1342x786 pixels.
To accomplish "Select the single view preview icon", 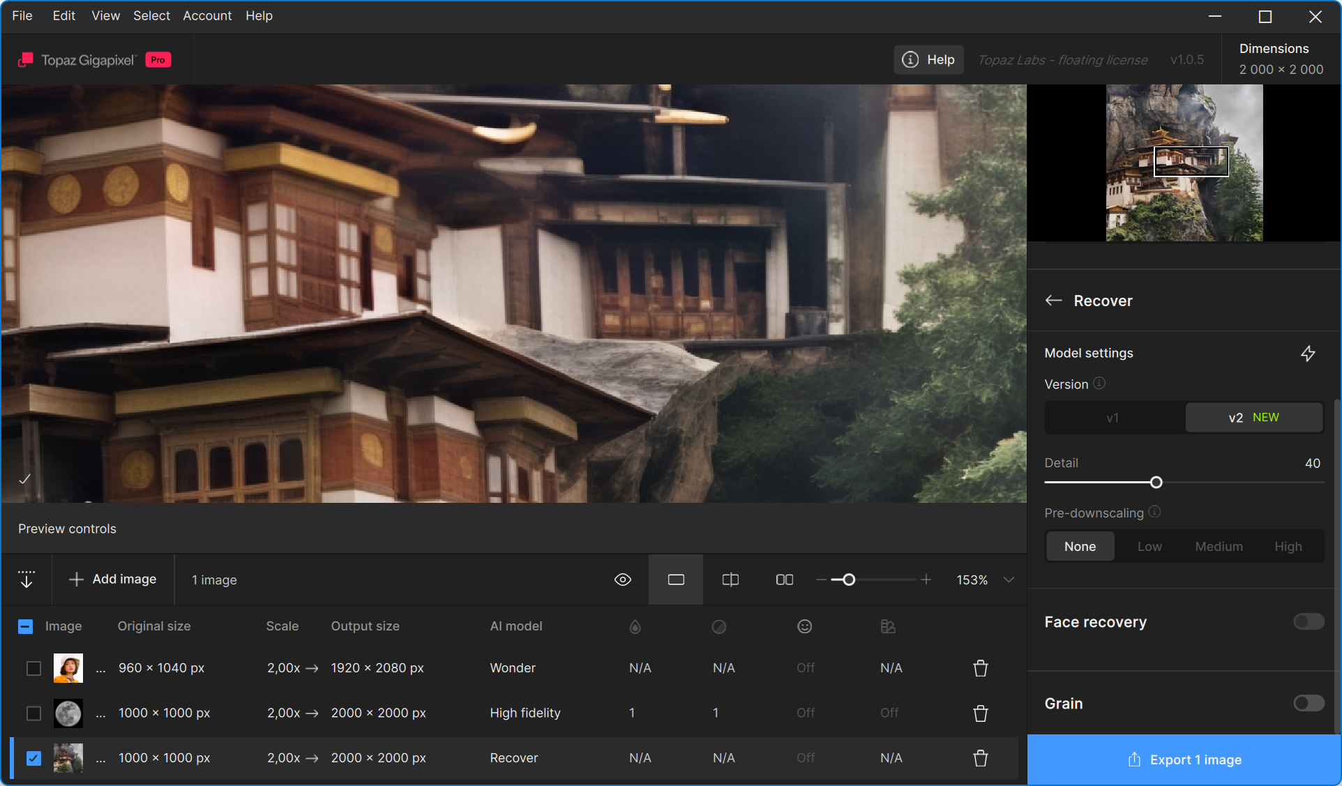I will pyautogui.click(x=676, y=580).
